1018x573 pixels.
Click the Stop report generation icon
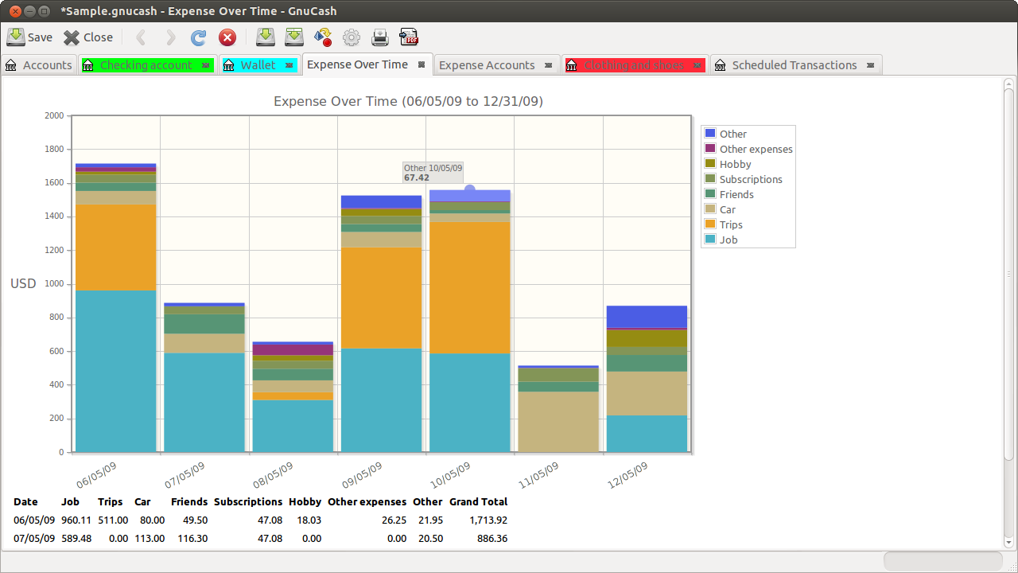227,37
